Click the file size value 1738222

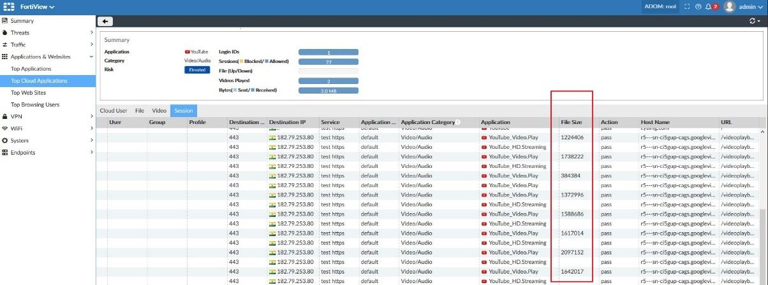572,156
